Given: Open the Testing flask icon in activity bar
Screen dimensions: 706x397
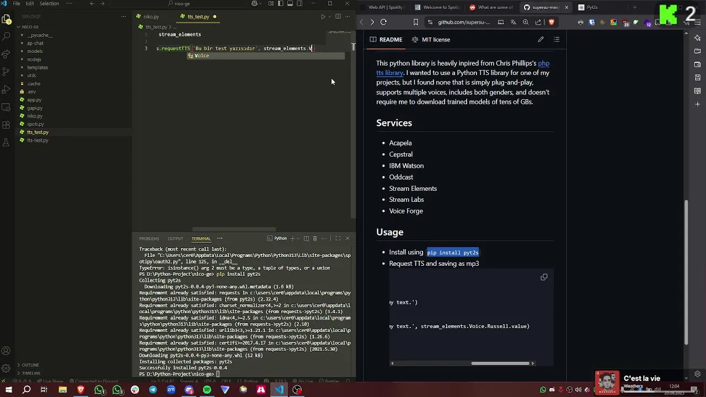Looking at the screenshot, I should 6,142.
